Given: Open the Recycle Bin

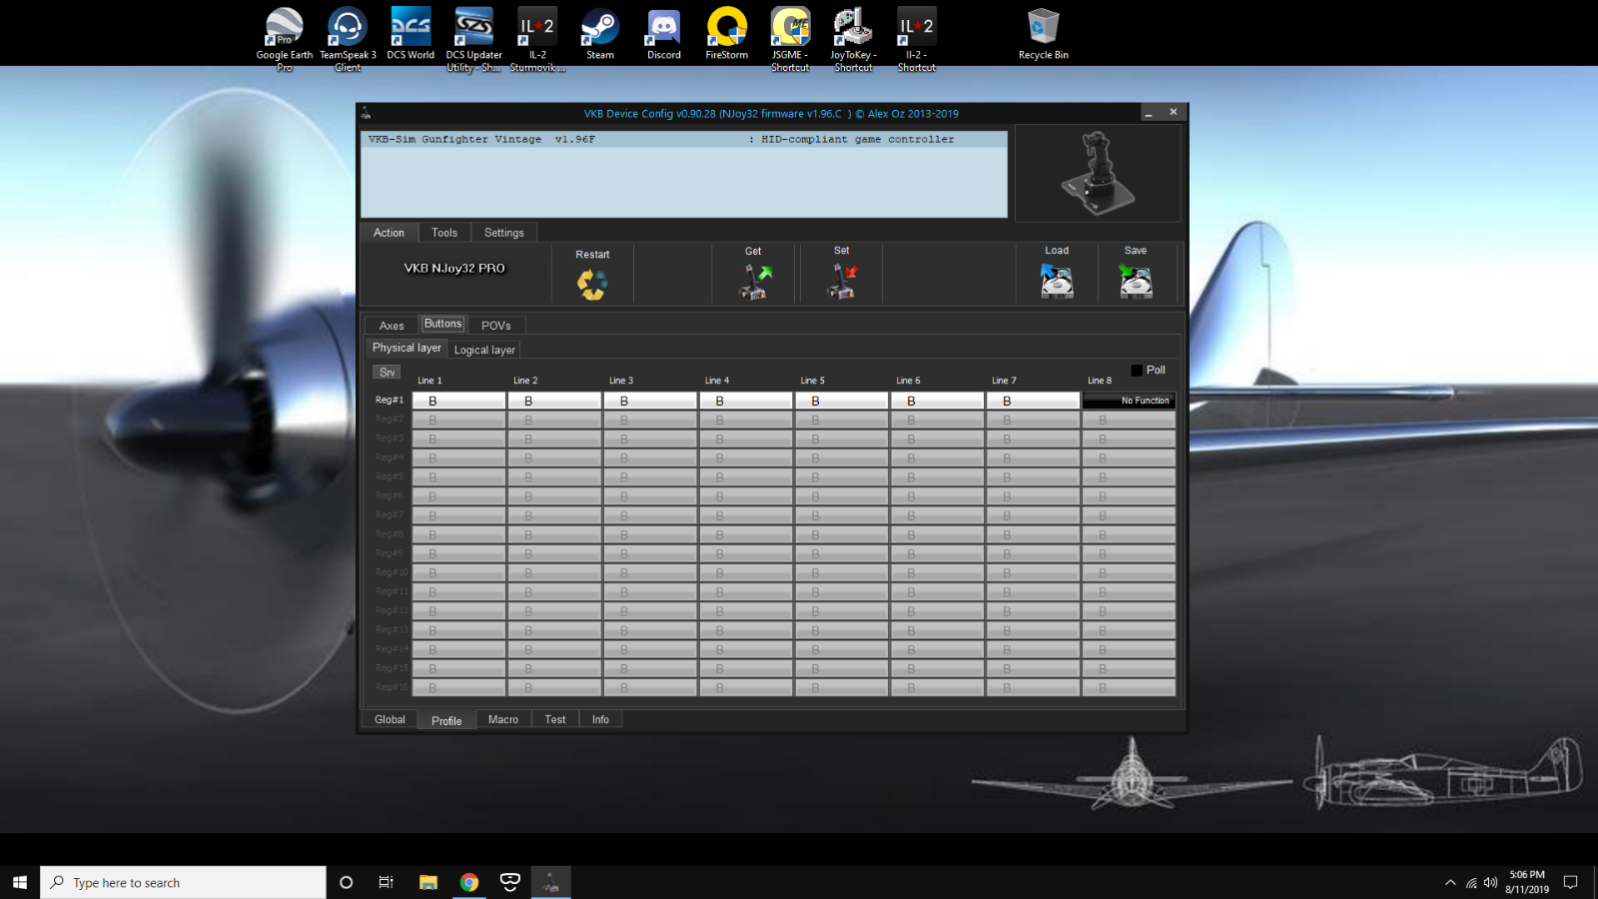Looking at the screenshot, I should pyautogui.click(x=1043, y=34).
